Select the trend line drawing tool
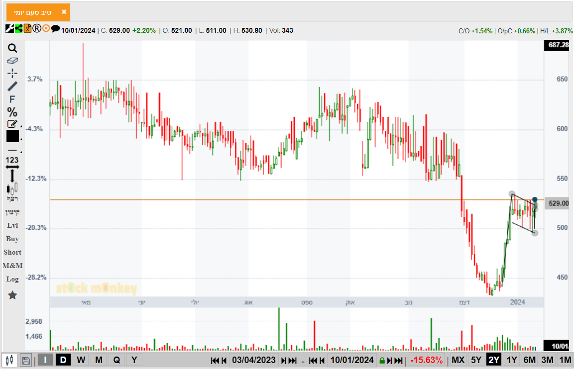Viewport: 574px width, 369px height. click(12, 87)
